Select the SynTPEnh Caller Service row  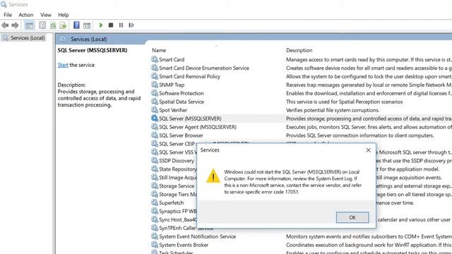pyautogui.click(x=177, y=228)
